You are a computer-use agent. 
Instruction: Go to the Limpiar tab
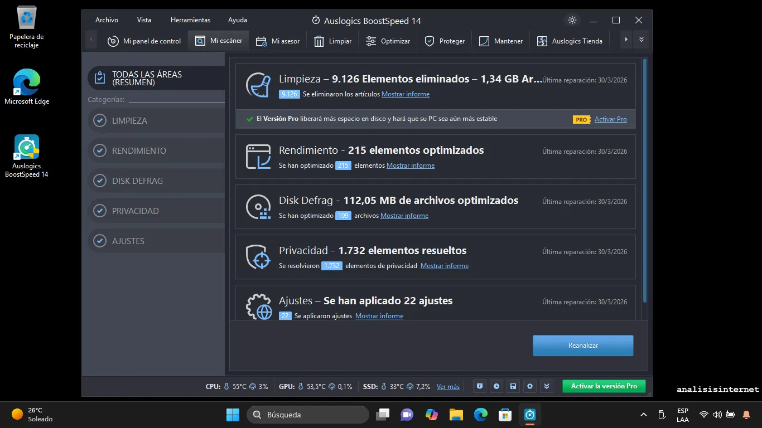(x=332, y=41)
